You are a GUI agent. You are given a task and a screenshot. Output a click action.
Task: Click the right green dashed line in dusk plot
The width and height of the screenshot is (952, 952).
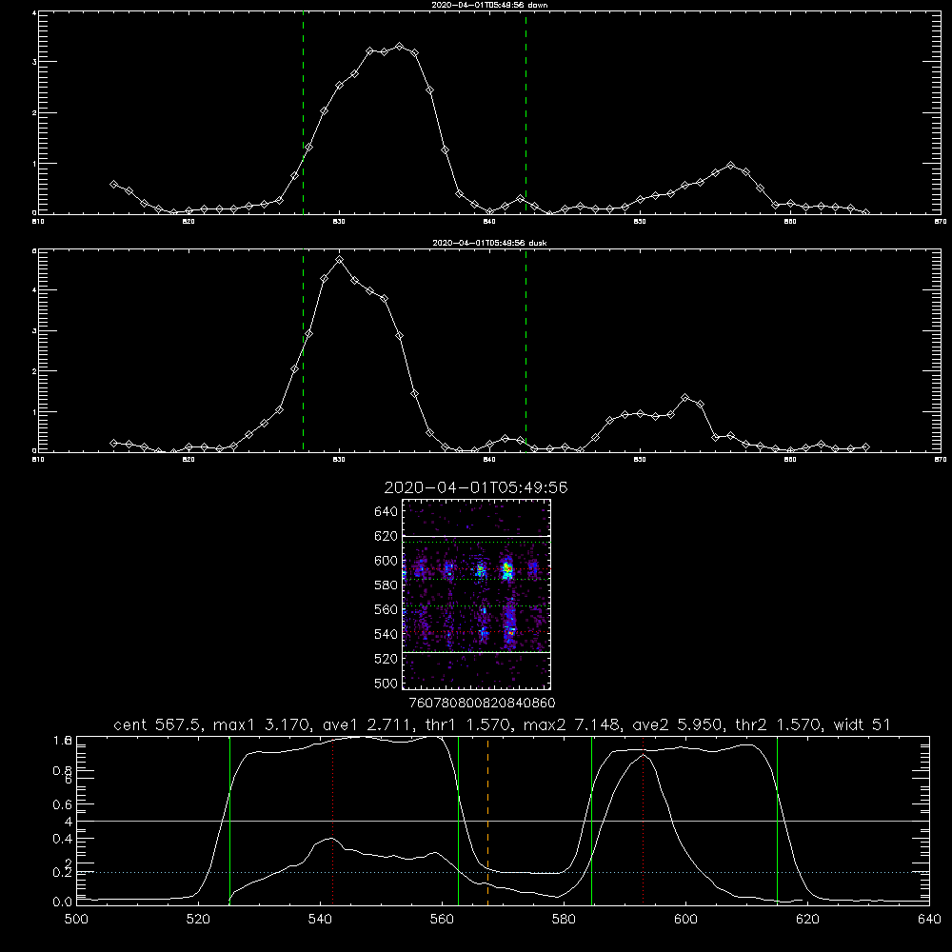526,351
